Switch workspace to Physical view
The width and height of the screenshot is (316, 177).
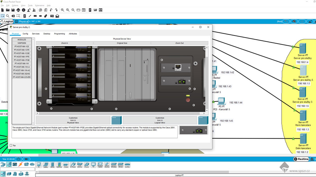tap(21, 21)
